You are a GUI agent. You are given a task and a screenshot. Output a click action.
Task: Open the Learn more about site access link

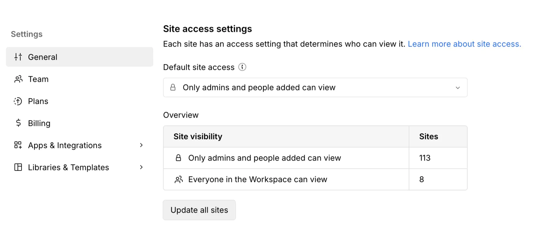464,44
